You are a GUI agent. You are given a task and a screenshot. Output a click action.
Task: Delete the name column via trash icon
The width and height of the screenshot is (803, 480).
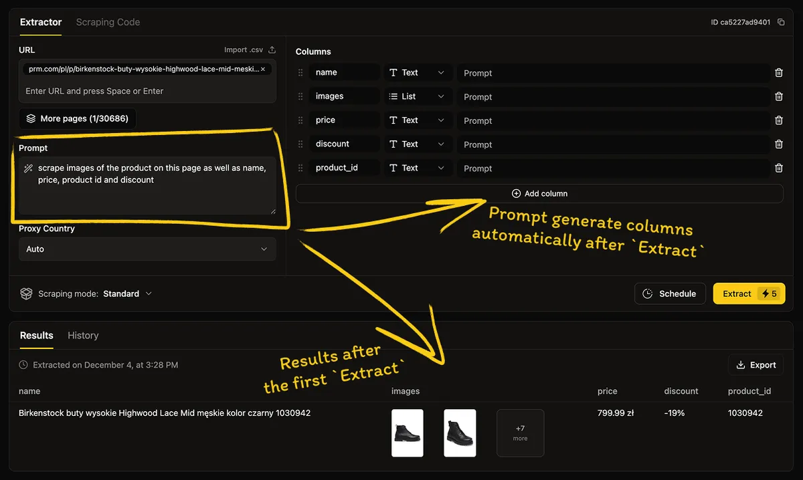coord(778,72)
